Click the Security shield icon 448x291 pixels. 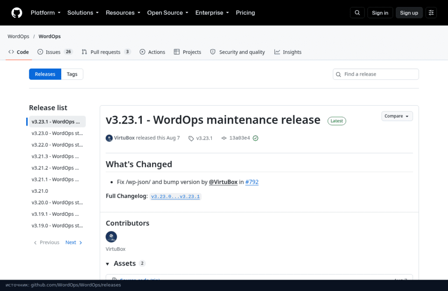click(213, 52)
